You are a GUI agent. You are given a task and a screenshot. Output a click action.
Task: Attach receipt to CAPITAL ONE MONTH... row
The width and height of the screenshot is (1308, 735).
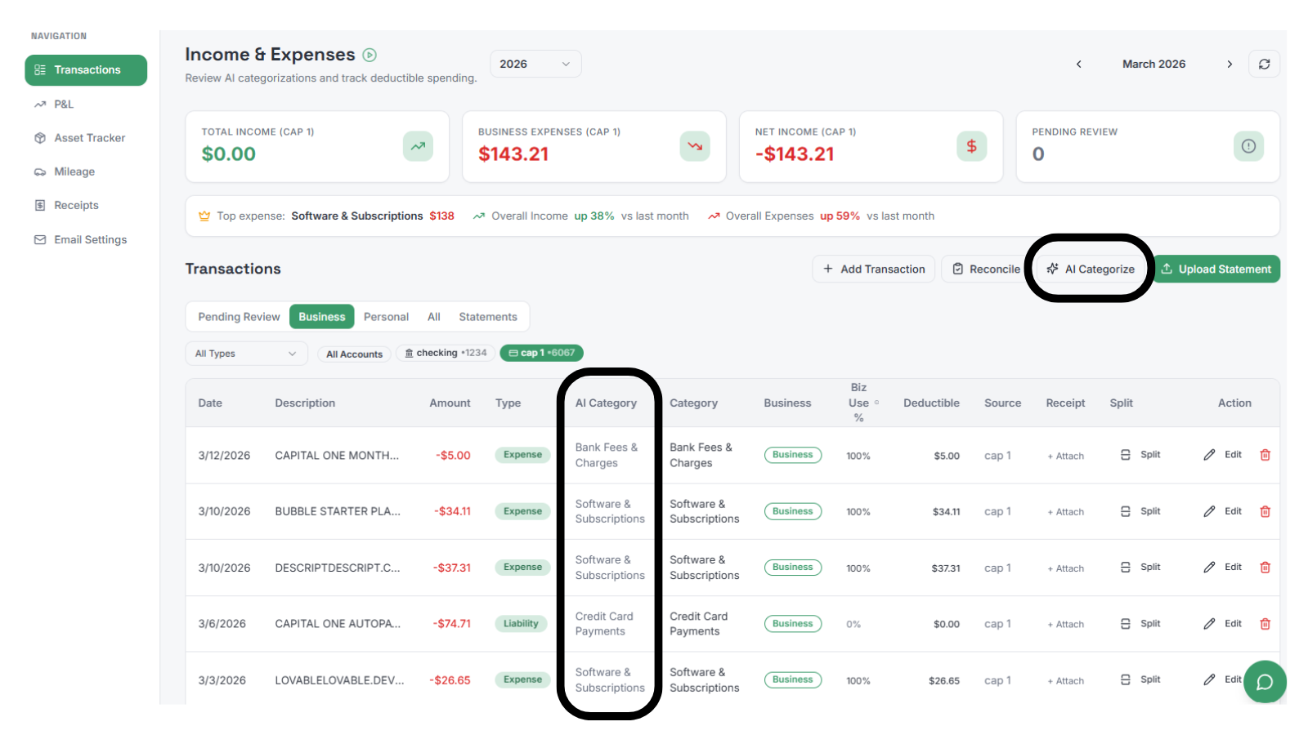point(1066,456)
